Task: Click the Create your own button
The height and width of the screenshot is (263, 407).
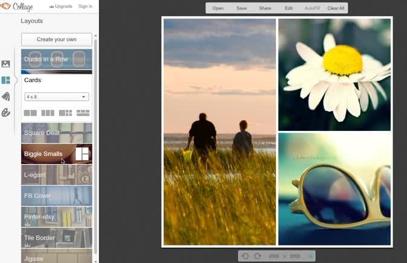Action: [57, 39]
